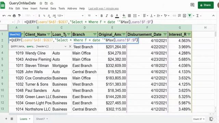Toggle bold formatting
Image resolution: width=219 pixels, height=123 pixels.
[102, 16]
